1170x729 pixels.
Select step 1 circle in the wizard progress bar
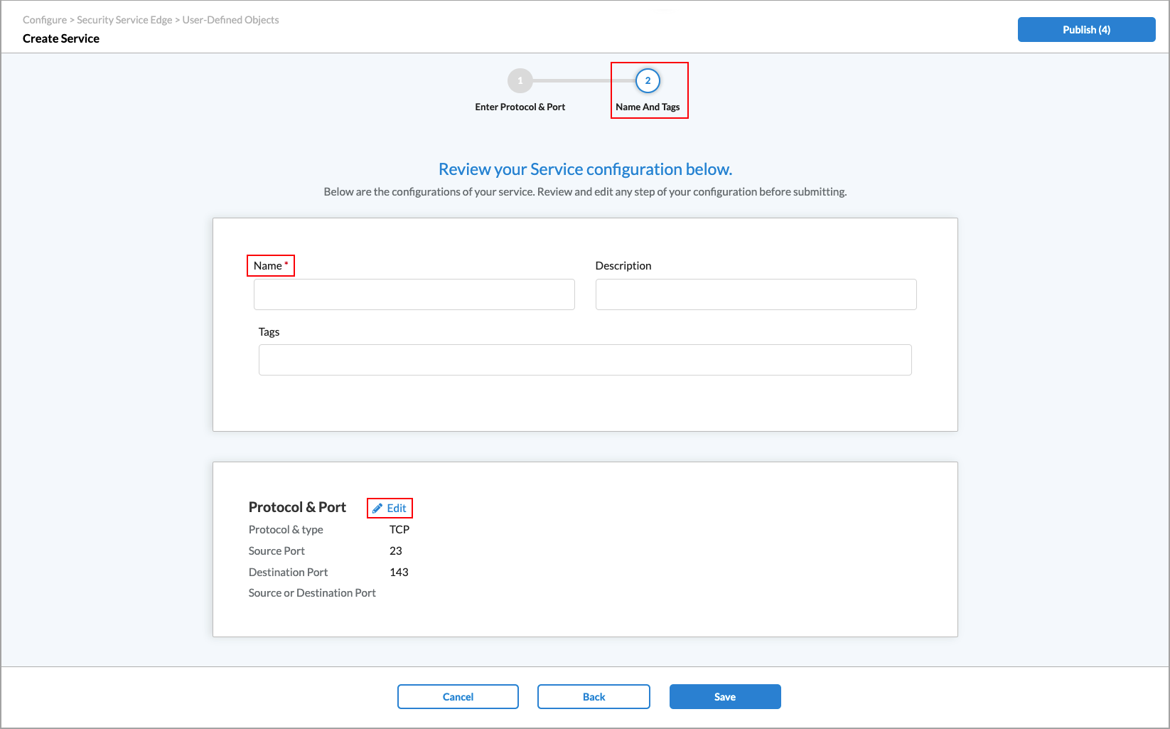click(x=520, y=80)
